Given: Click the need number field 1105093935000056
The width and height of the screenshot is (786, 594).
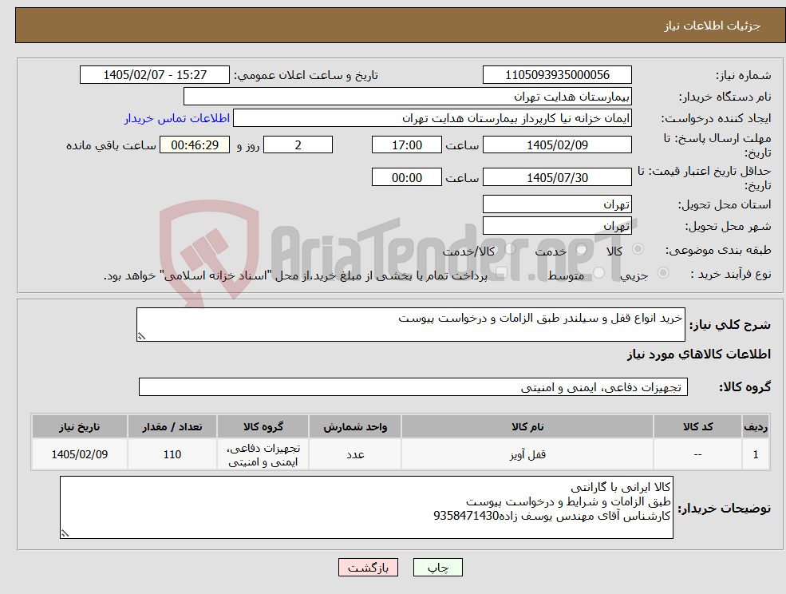Looking at the screenshot, I should pyautogui.click(x=557, y=75).
